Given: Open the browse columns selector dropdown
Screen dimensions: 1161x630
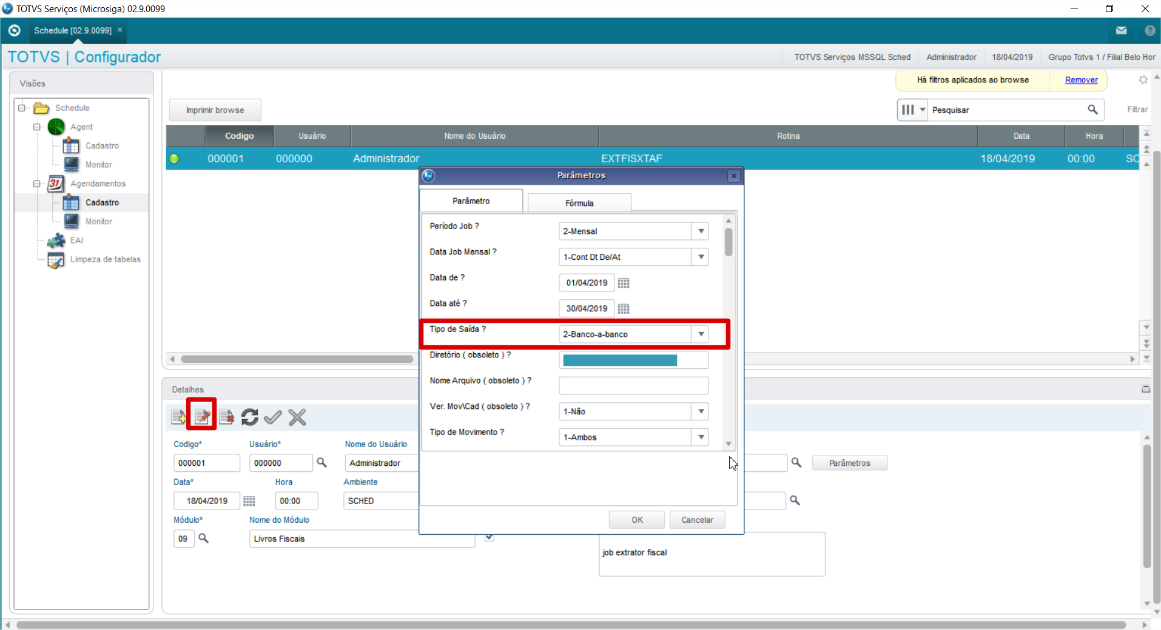Looking at the screenshot, I should 913,110.
